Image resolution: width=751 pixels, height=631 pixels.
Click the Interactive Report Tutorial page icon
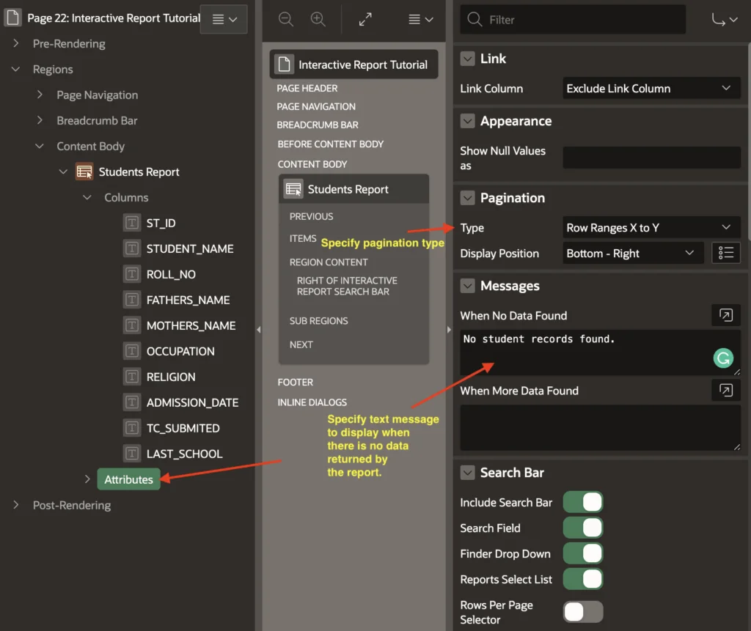284,64
